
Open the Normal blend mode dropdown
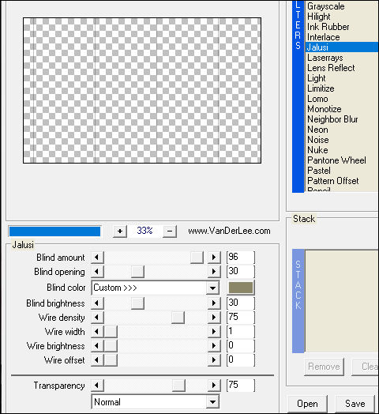pos(212,402)
